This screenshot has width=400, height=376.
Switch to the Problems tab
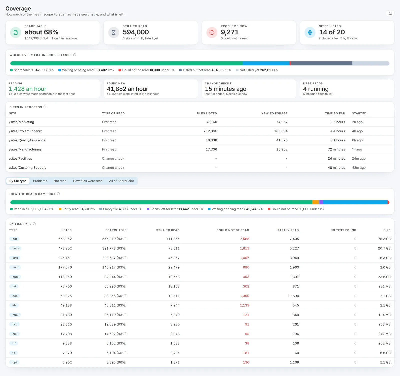(40, 181)
